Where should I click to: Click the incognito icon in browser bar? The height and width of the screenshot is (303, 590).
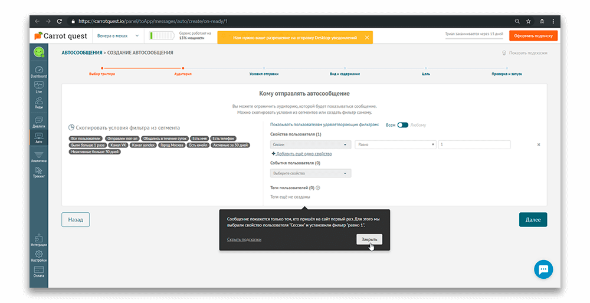pyautogui.click(x=542, y=21)
